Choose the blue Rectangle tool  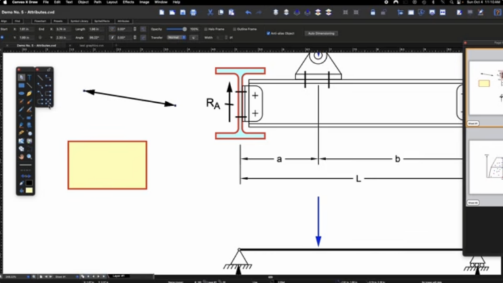click(22, 85)
